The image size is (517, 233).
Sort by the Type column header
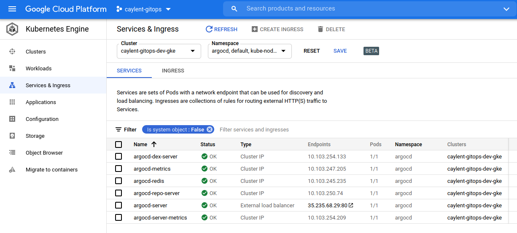tap(246, 144)
